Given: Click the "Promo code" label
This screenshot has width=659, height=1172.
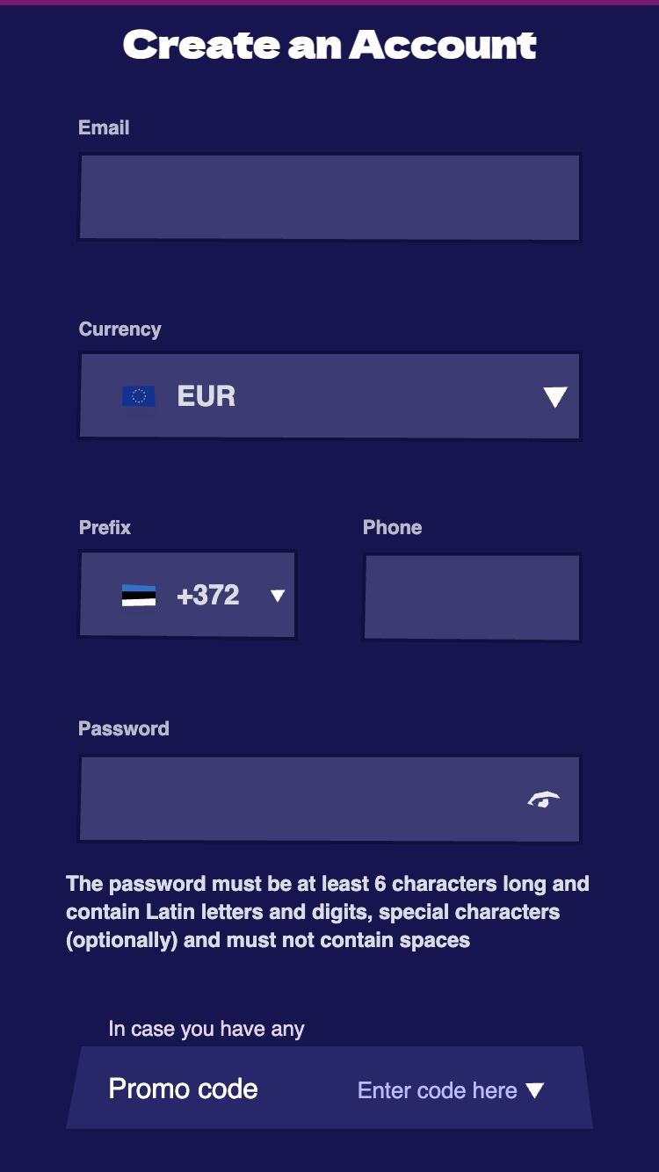Looking at the screenshot, I should point(183,1089).
